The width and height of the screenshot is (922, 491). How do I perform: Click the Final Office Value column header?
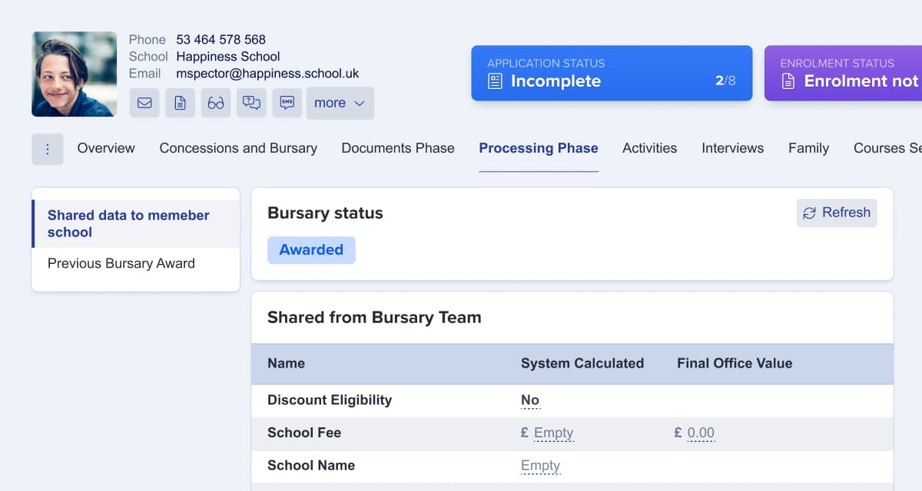click(735, 364)
